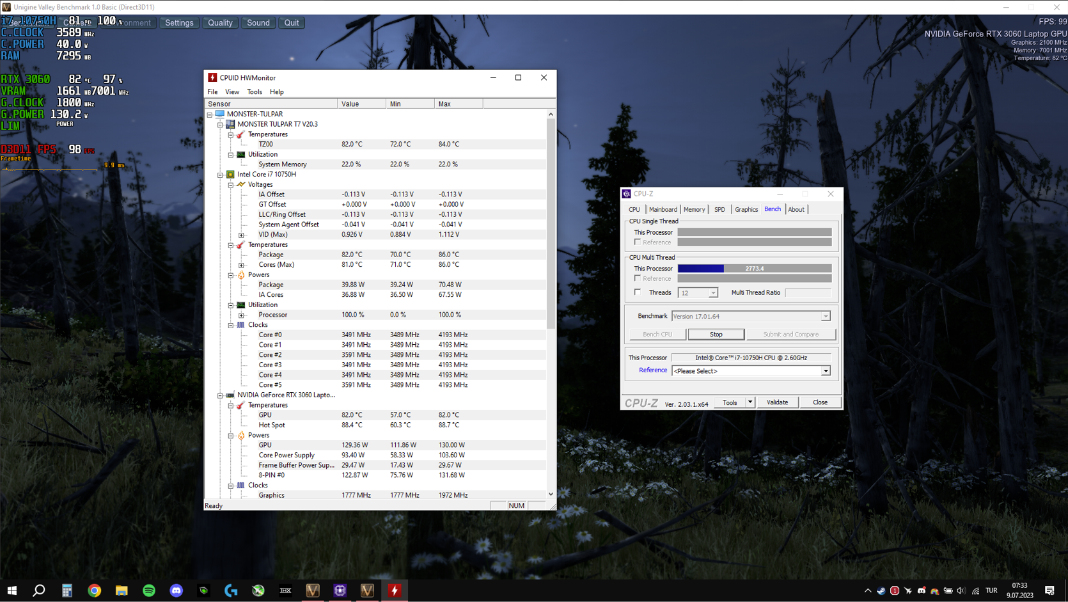
Task: Click the HWMonitor title bar app icon
Action: click(212, 77)
